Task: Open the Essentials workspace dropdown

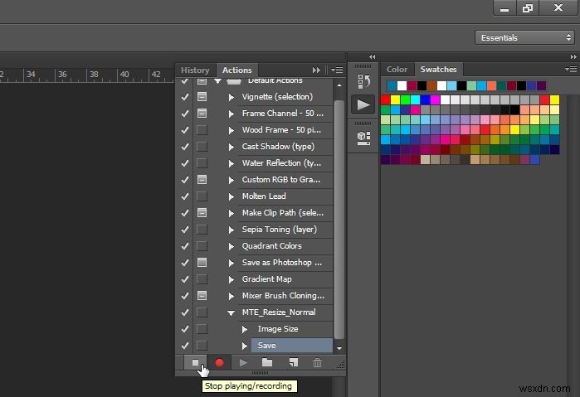Action: coord(525,37)
